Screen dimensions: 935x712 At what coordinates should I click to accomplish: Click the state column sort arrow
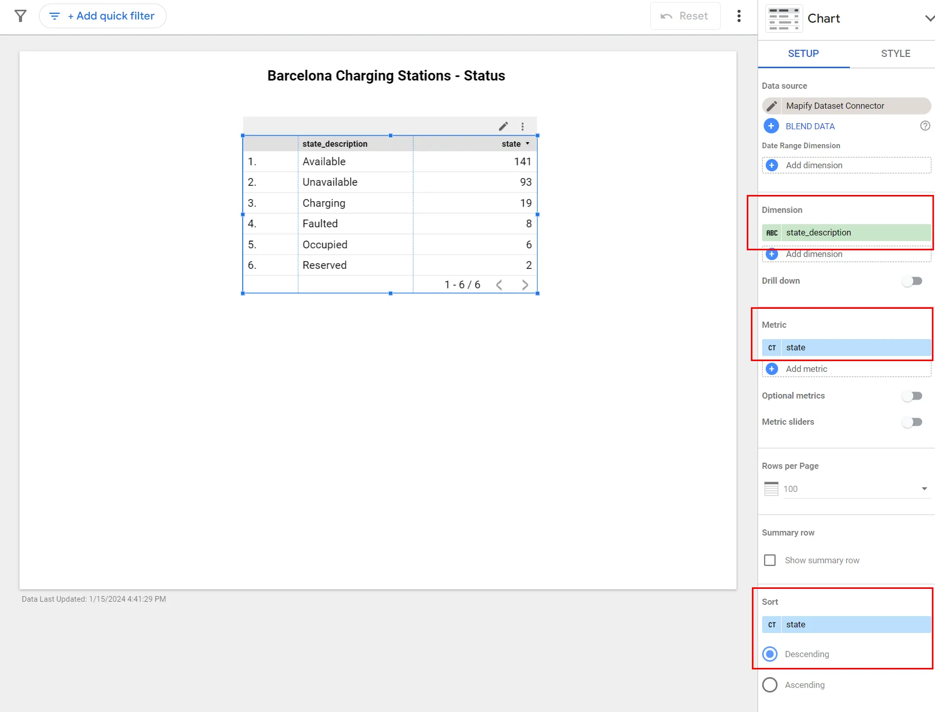point(527,144)
